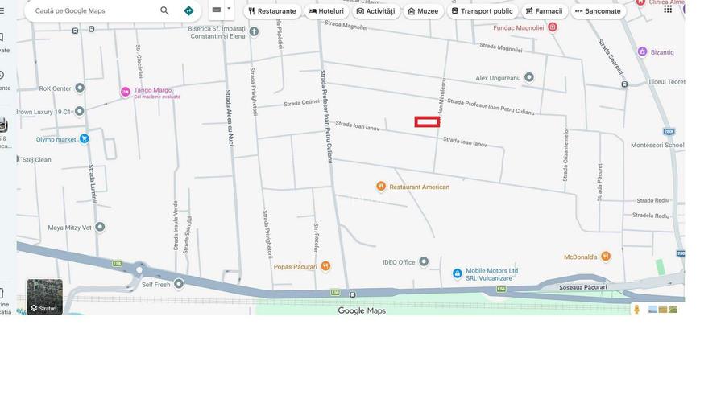Image resolution: width=725 pixels, height=407 pixels.
Task: Select the Transport public category chip
Action: pos(482,11)
